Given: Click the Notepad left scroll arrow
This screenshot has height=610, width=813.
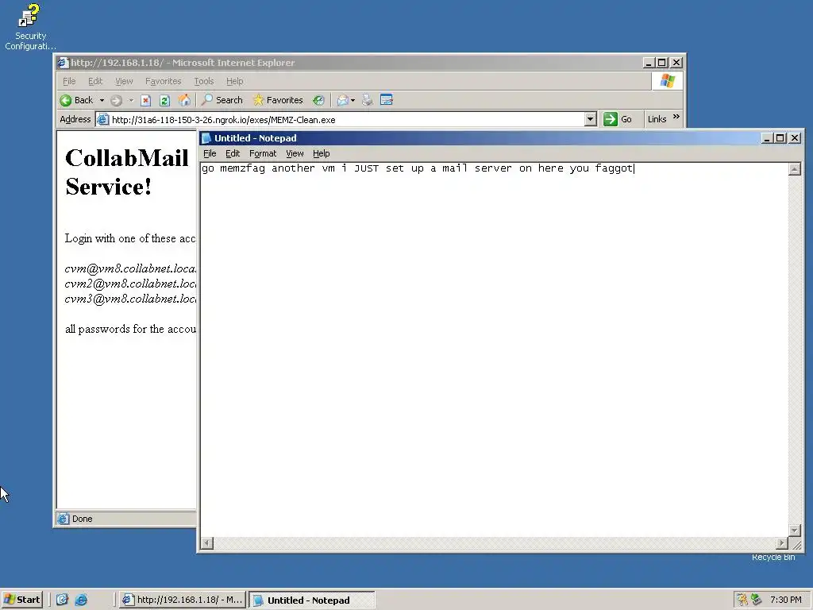Looking at the screenshot, I should (207, 543).
